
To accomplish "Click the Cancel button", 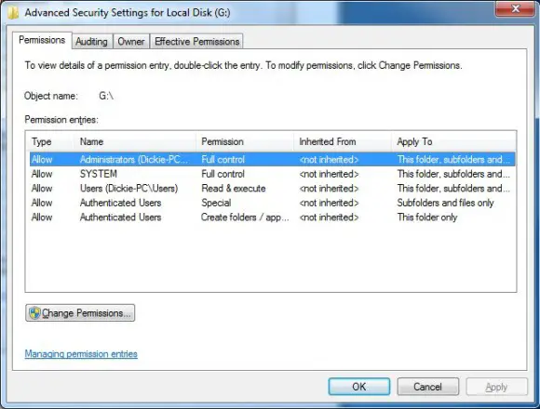I will [427, 387].
